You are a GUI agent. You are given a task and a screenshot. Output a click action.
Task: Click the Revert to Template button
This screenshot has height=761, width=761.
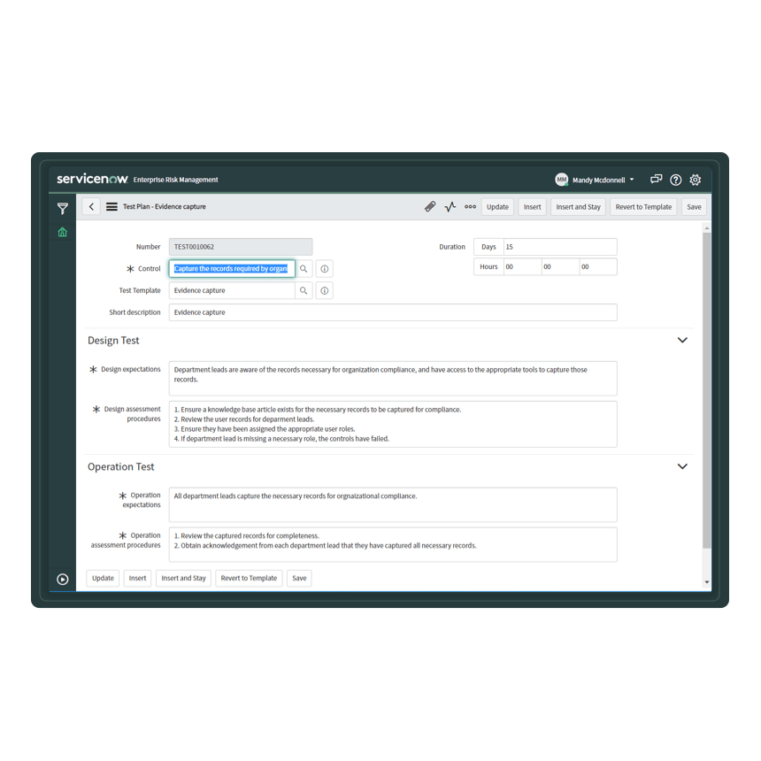(x=643, y=206)
